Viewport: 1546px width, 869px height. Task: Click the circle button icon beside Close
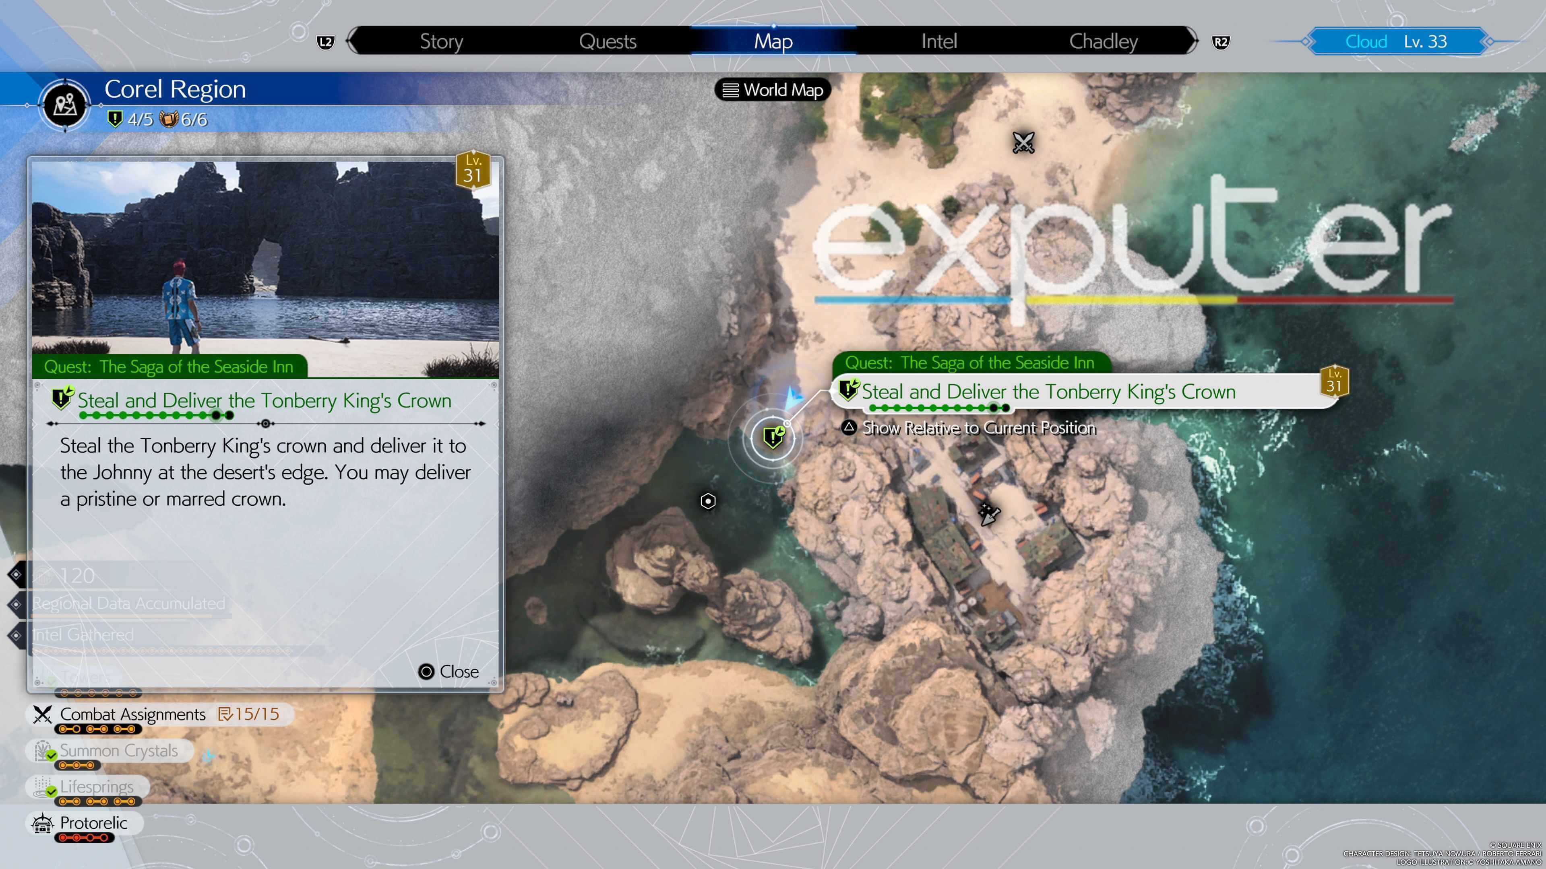click(426, 672)
